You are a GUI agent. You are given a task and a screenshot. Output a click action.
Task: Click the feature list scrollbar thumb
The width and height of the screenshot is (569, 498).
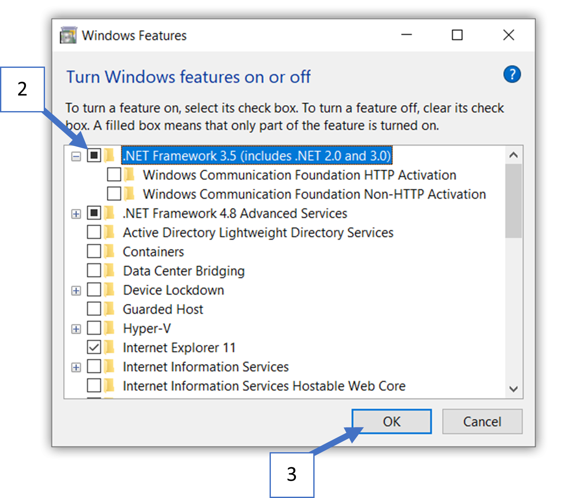click(514, 201)
